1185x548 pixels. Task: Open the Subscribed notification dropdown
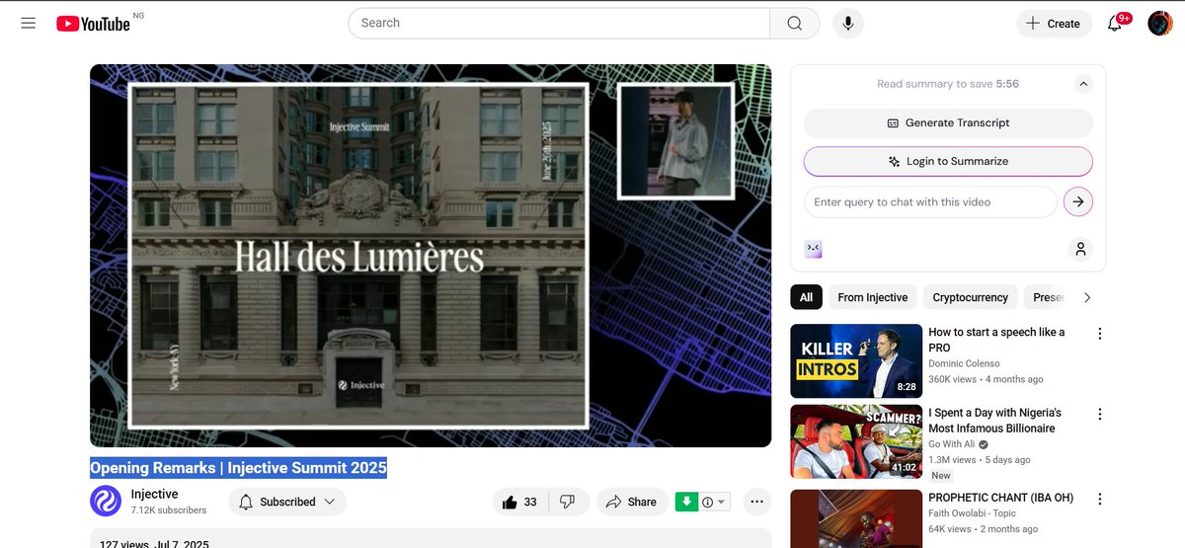tap(287, 502)
